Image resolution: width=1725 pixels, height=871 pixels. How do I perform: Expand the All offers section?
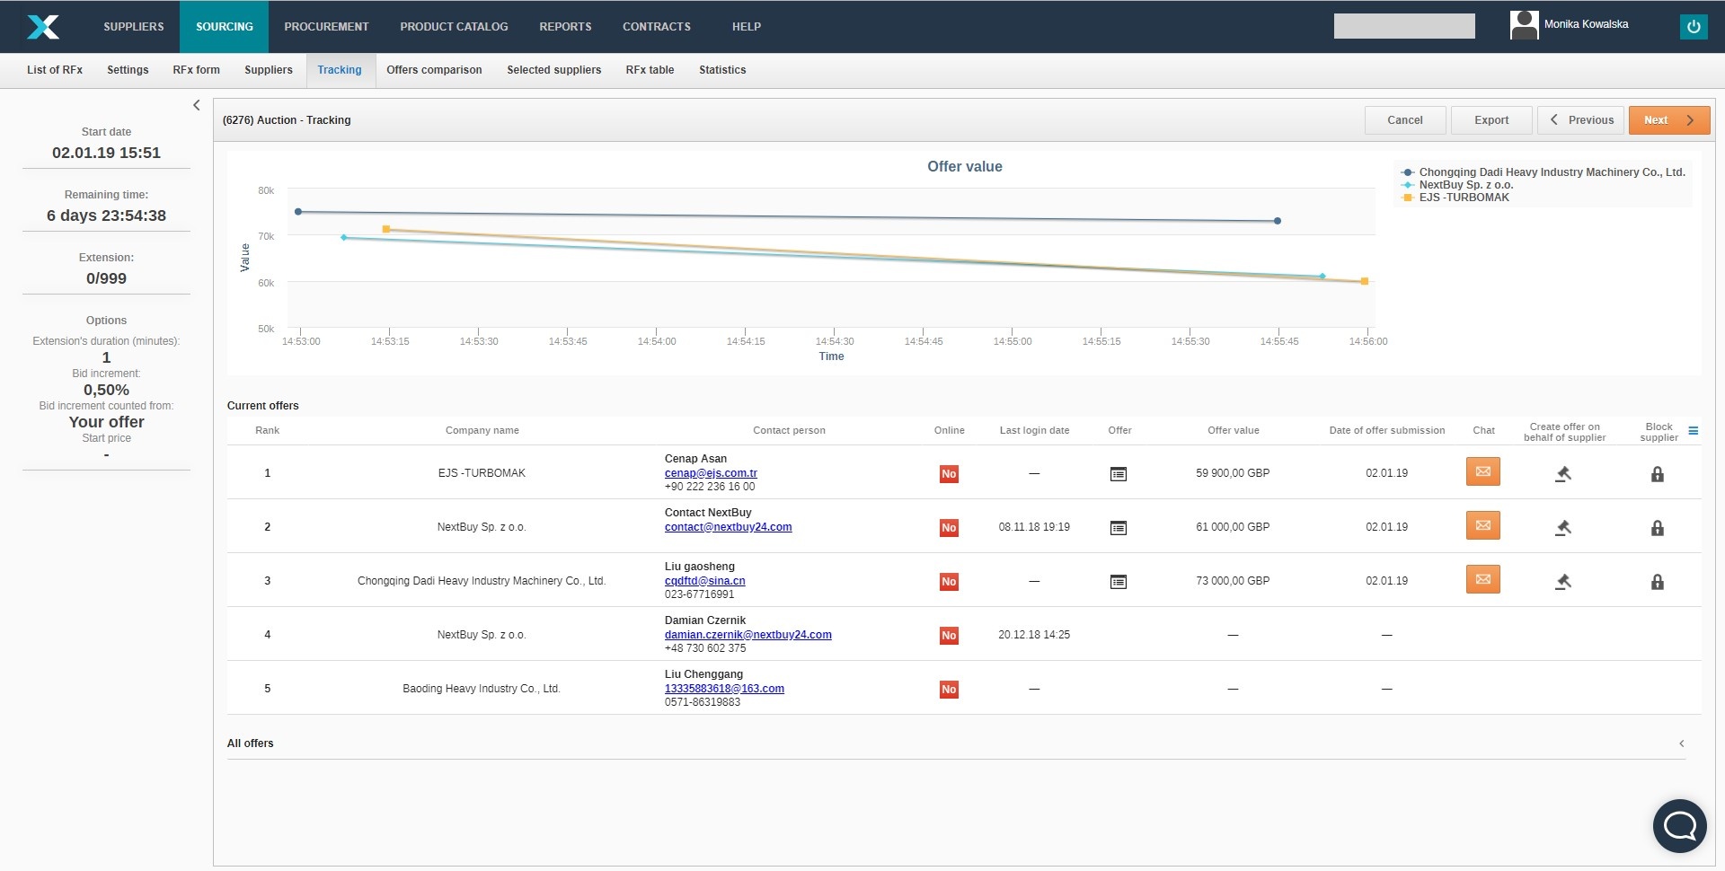click(x=1681, y=743)
